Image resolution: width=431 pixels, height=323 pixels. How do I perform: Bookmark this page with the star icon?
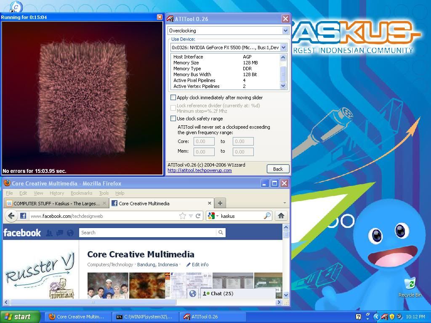(183, 216)
